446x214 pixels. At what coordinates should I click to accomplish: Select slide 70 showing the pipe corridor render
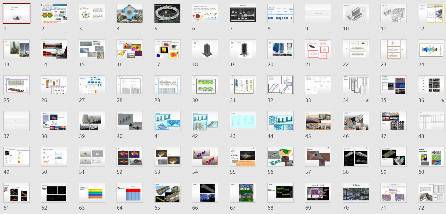pos(356,193)
